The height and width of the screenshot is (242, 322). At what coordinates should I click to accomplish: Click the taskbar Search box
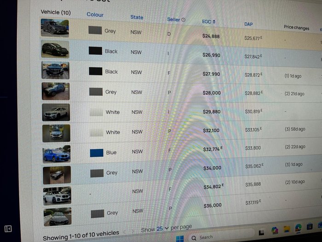221,236
